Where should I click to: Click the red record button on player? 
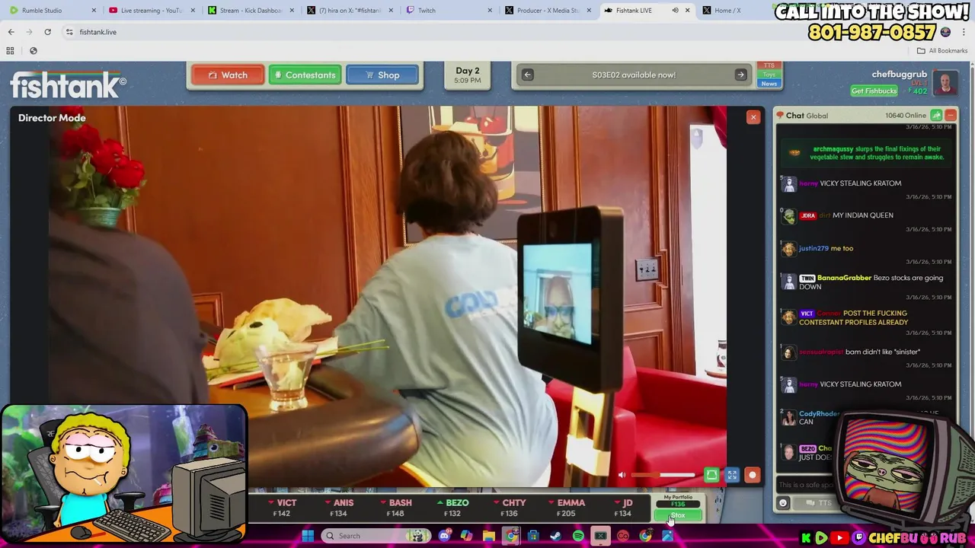tap(753, 475)
